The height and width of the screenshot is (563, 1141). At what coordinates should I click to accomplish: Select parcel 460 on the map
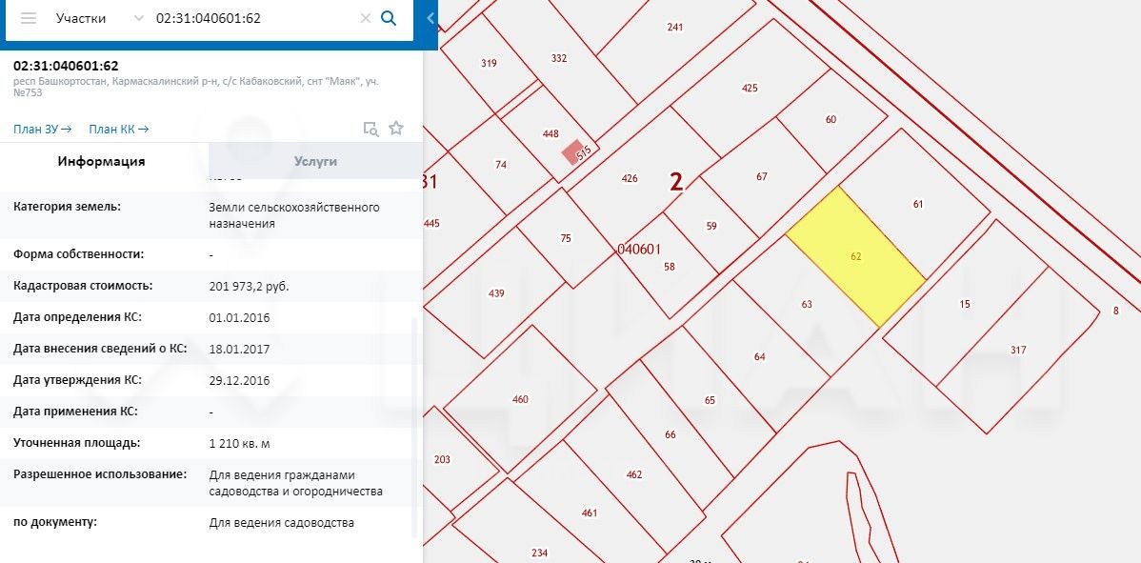pos(520,399)
